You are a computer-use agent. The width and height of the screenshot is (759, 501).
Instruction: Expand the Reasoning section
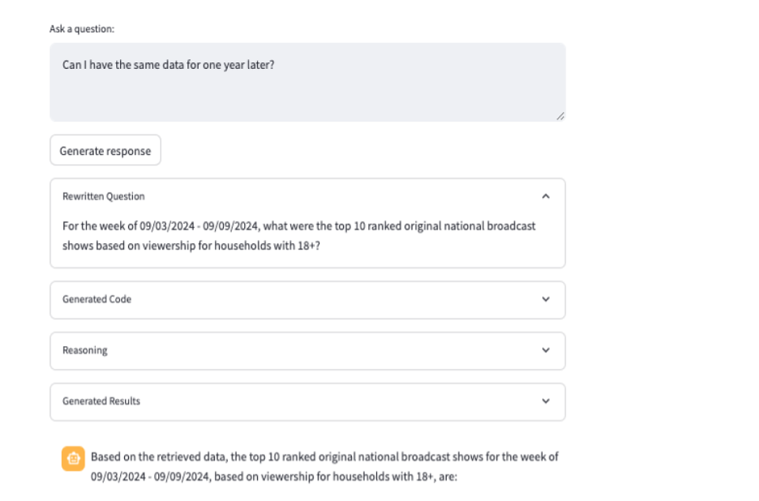coord(85,350)
